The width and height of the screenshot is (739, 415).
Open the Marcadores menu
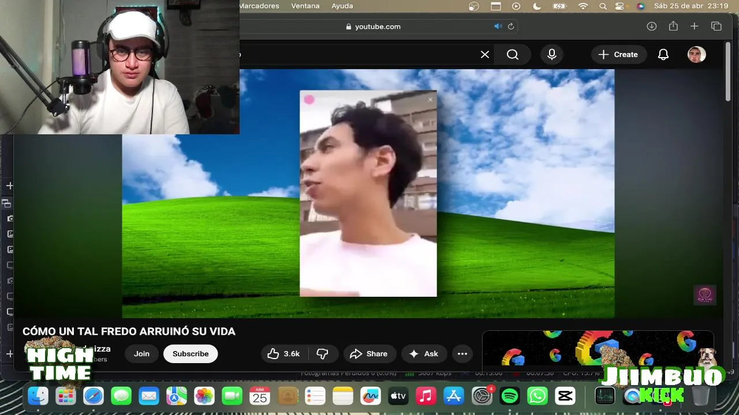[259, 6]
